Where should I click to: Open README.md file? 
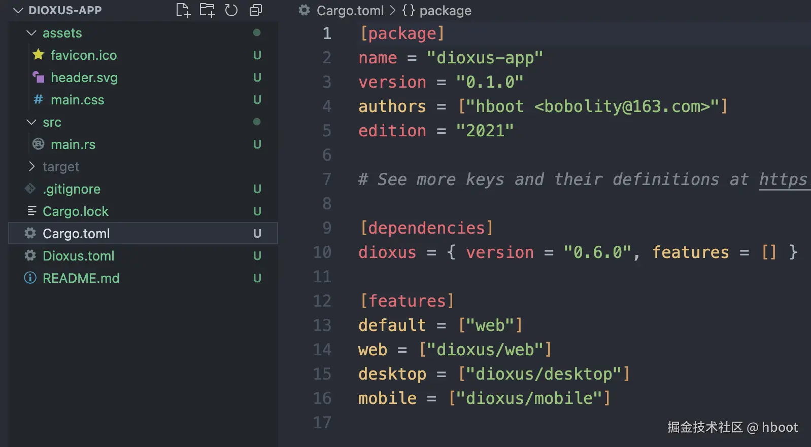(81, 278)
